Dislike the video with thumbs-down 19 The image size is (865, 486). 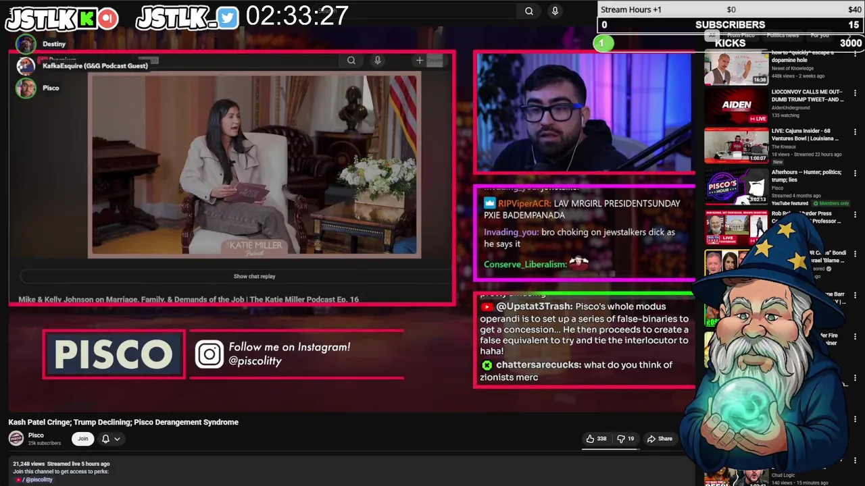(626, 439)
